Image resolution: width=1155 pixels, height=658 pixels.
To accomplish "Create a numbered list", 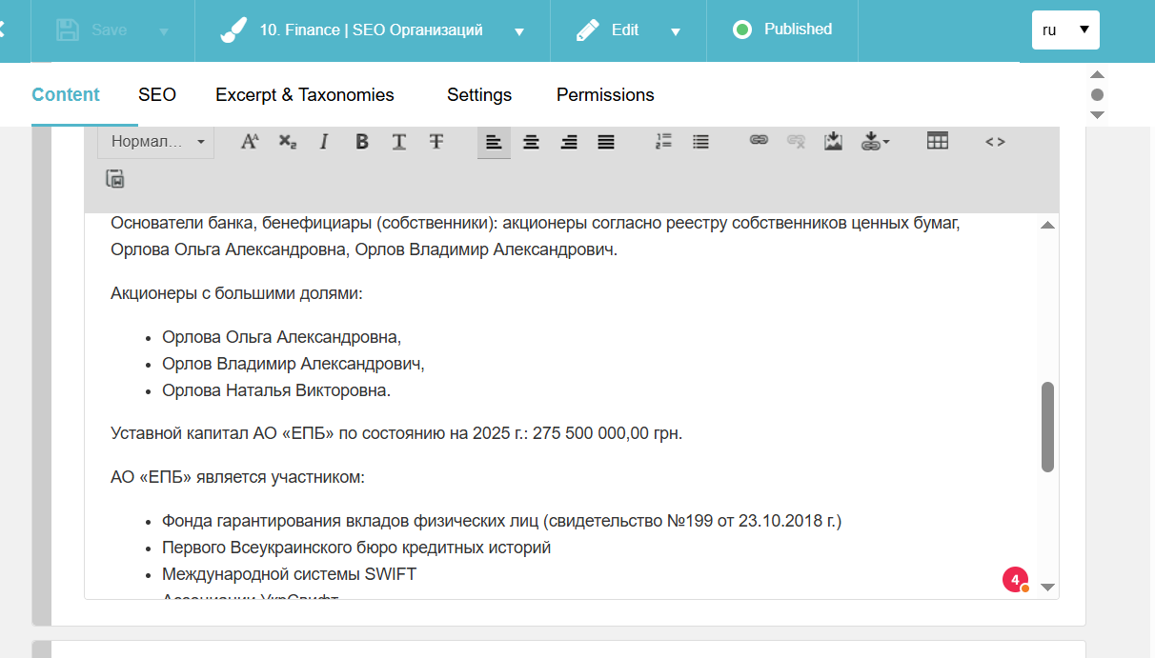I will pos(664,142).
